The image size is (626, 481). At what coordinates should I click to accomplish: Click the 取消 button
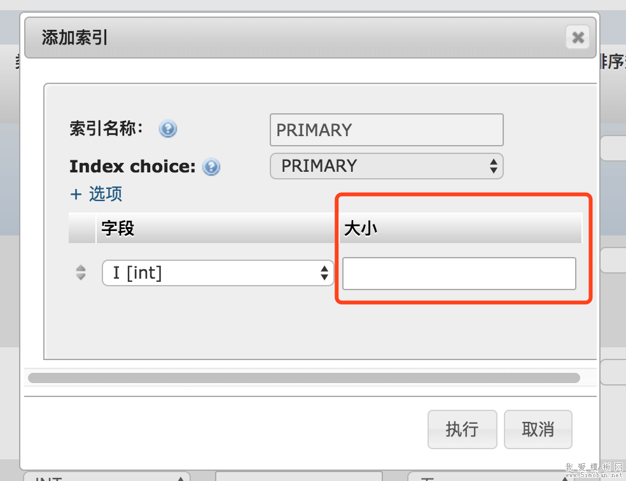[x=538, y=429]
